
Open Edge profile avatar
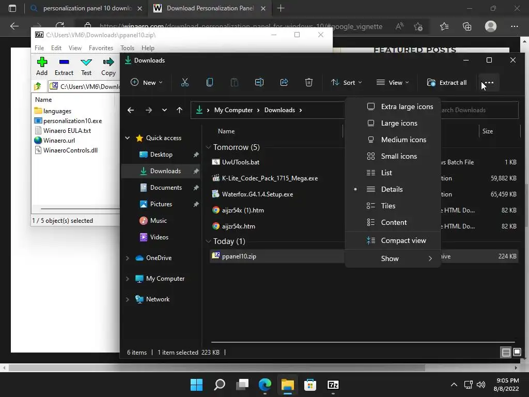point(491,26)
